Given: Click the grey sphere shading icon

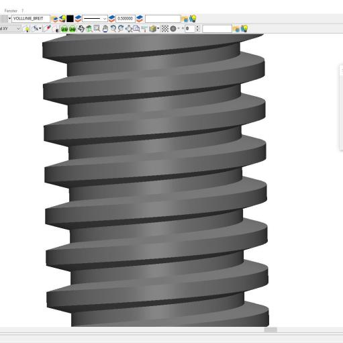Looking at the screenshot, I should coord(173,29).
